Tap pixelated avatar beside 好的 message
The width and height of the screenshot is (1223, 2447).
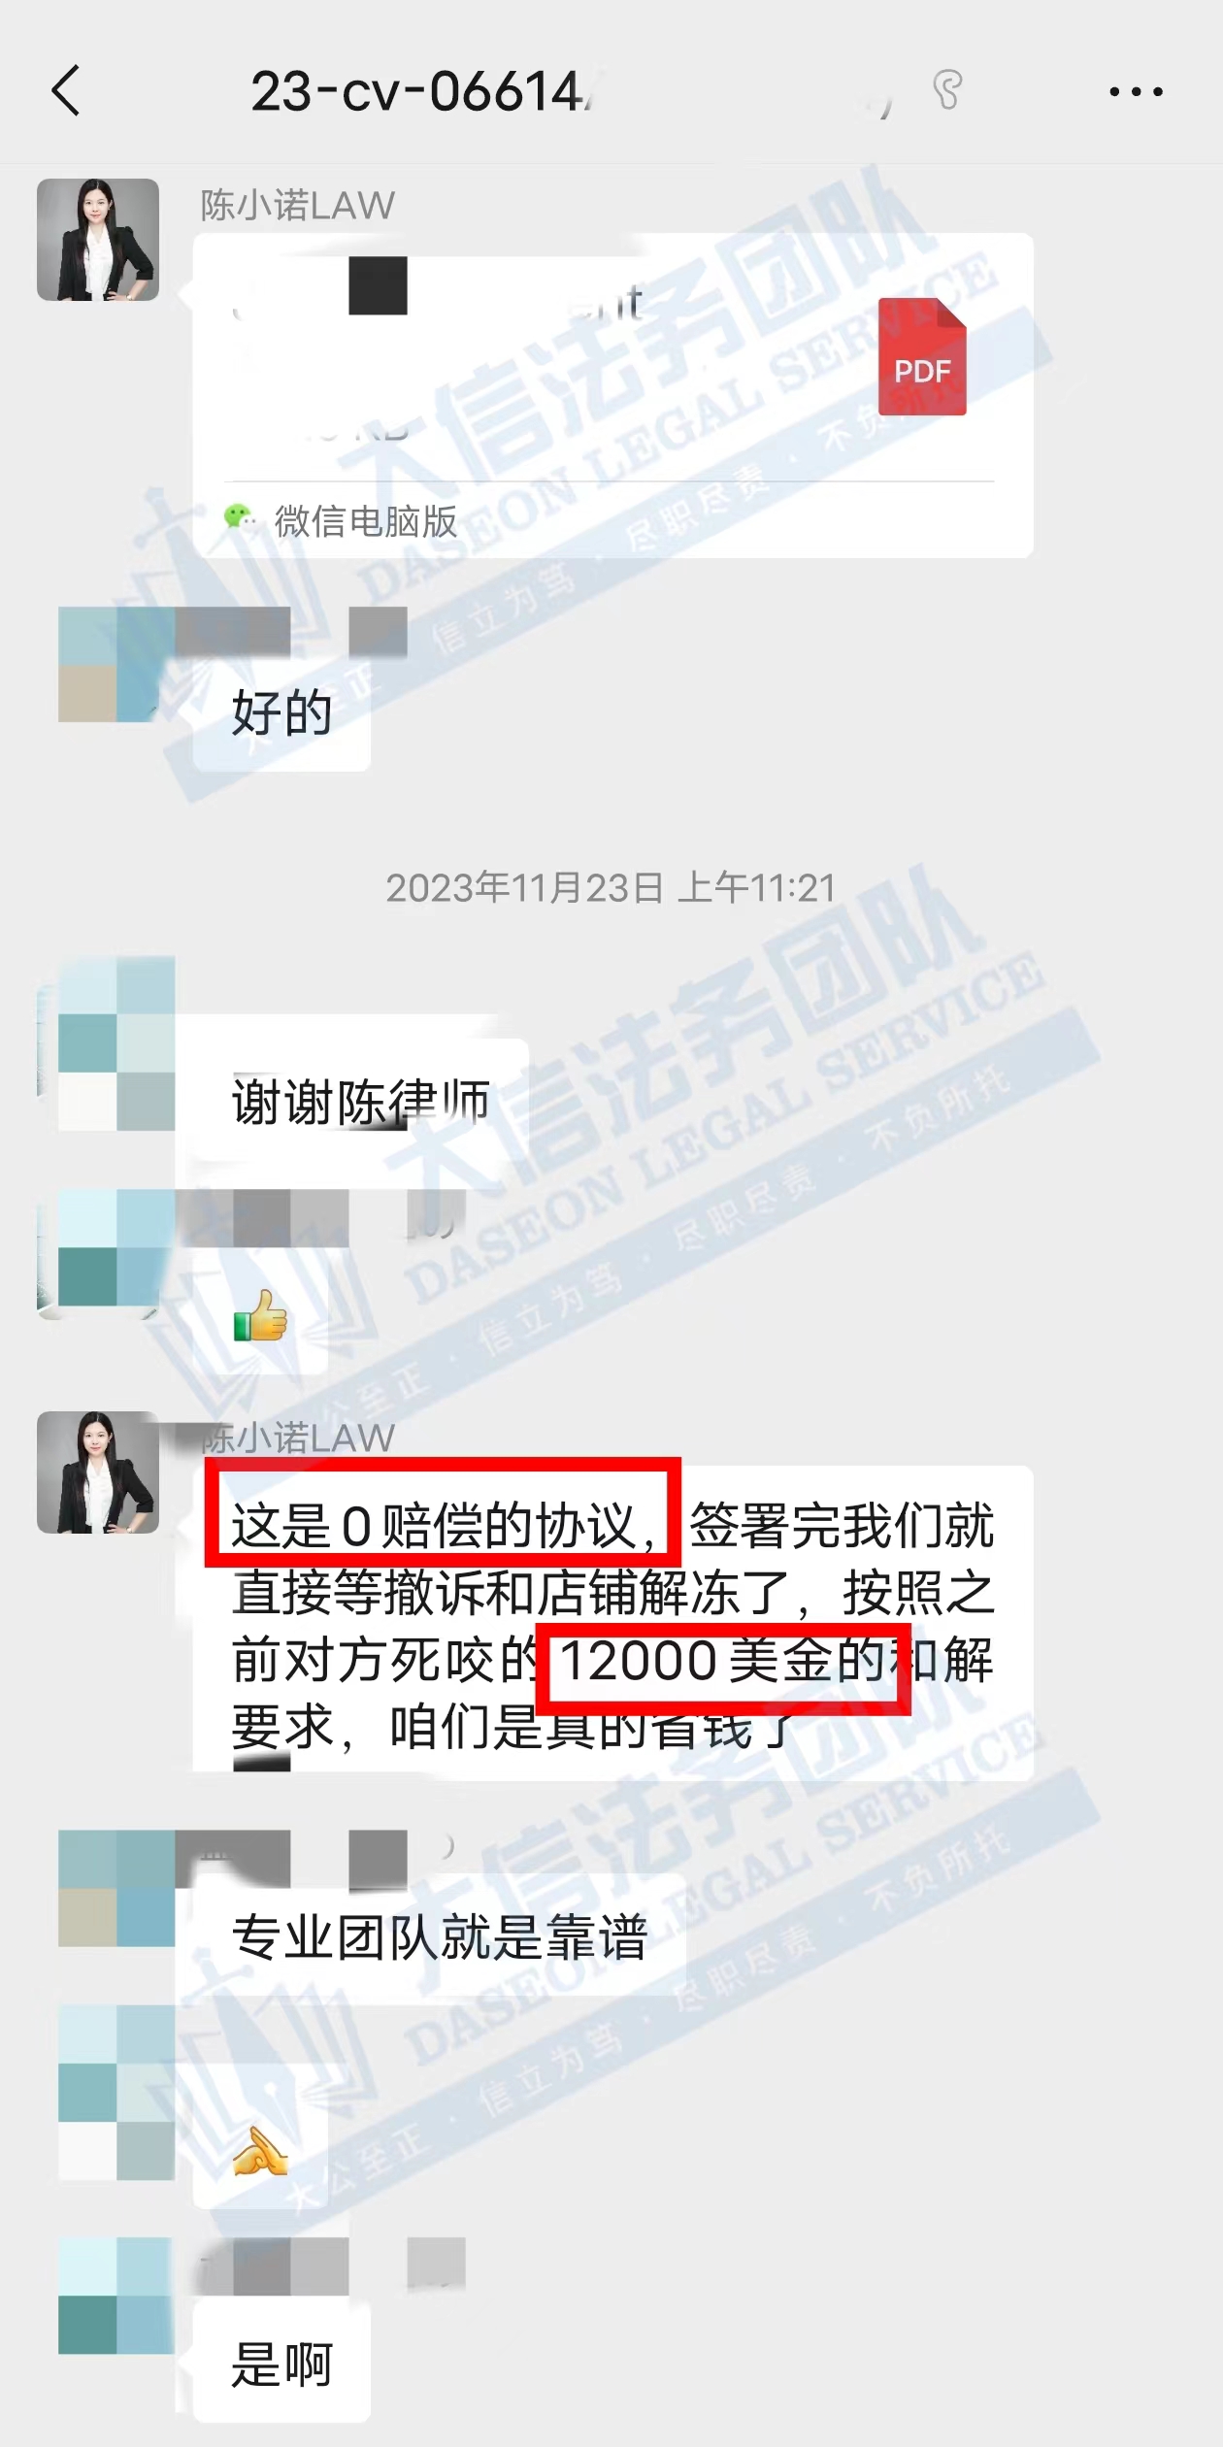(x=116, y=665)
